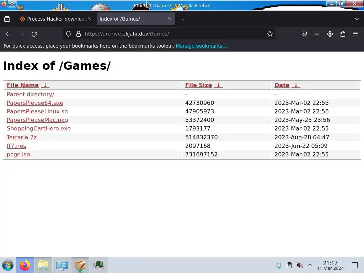Open the Manage bookmarks link

[201, 46]
